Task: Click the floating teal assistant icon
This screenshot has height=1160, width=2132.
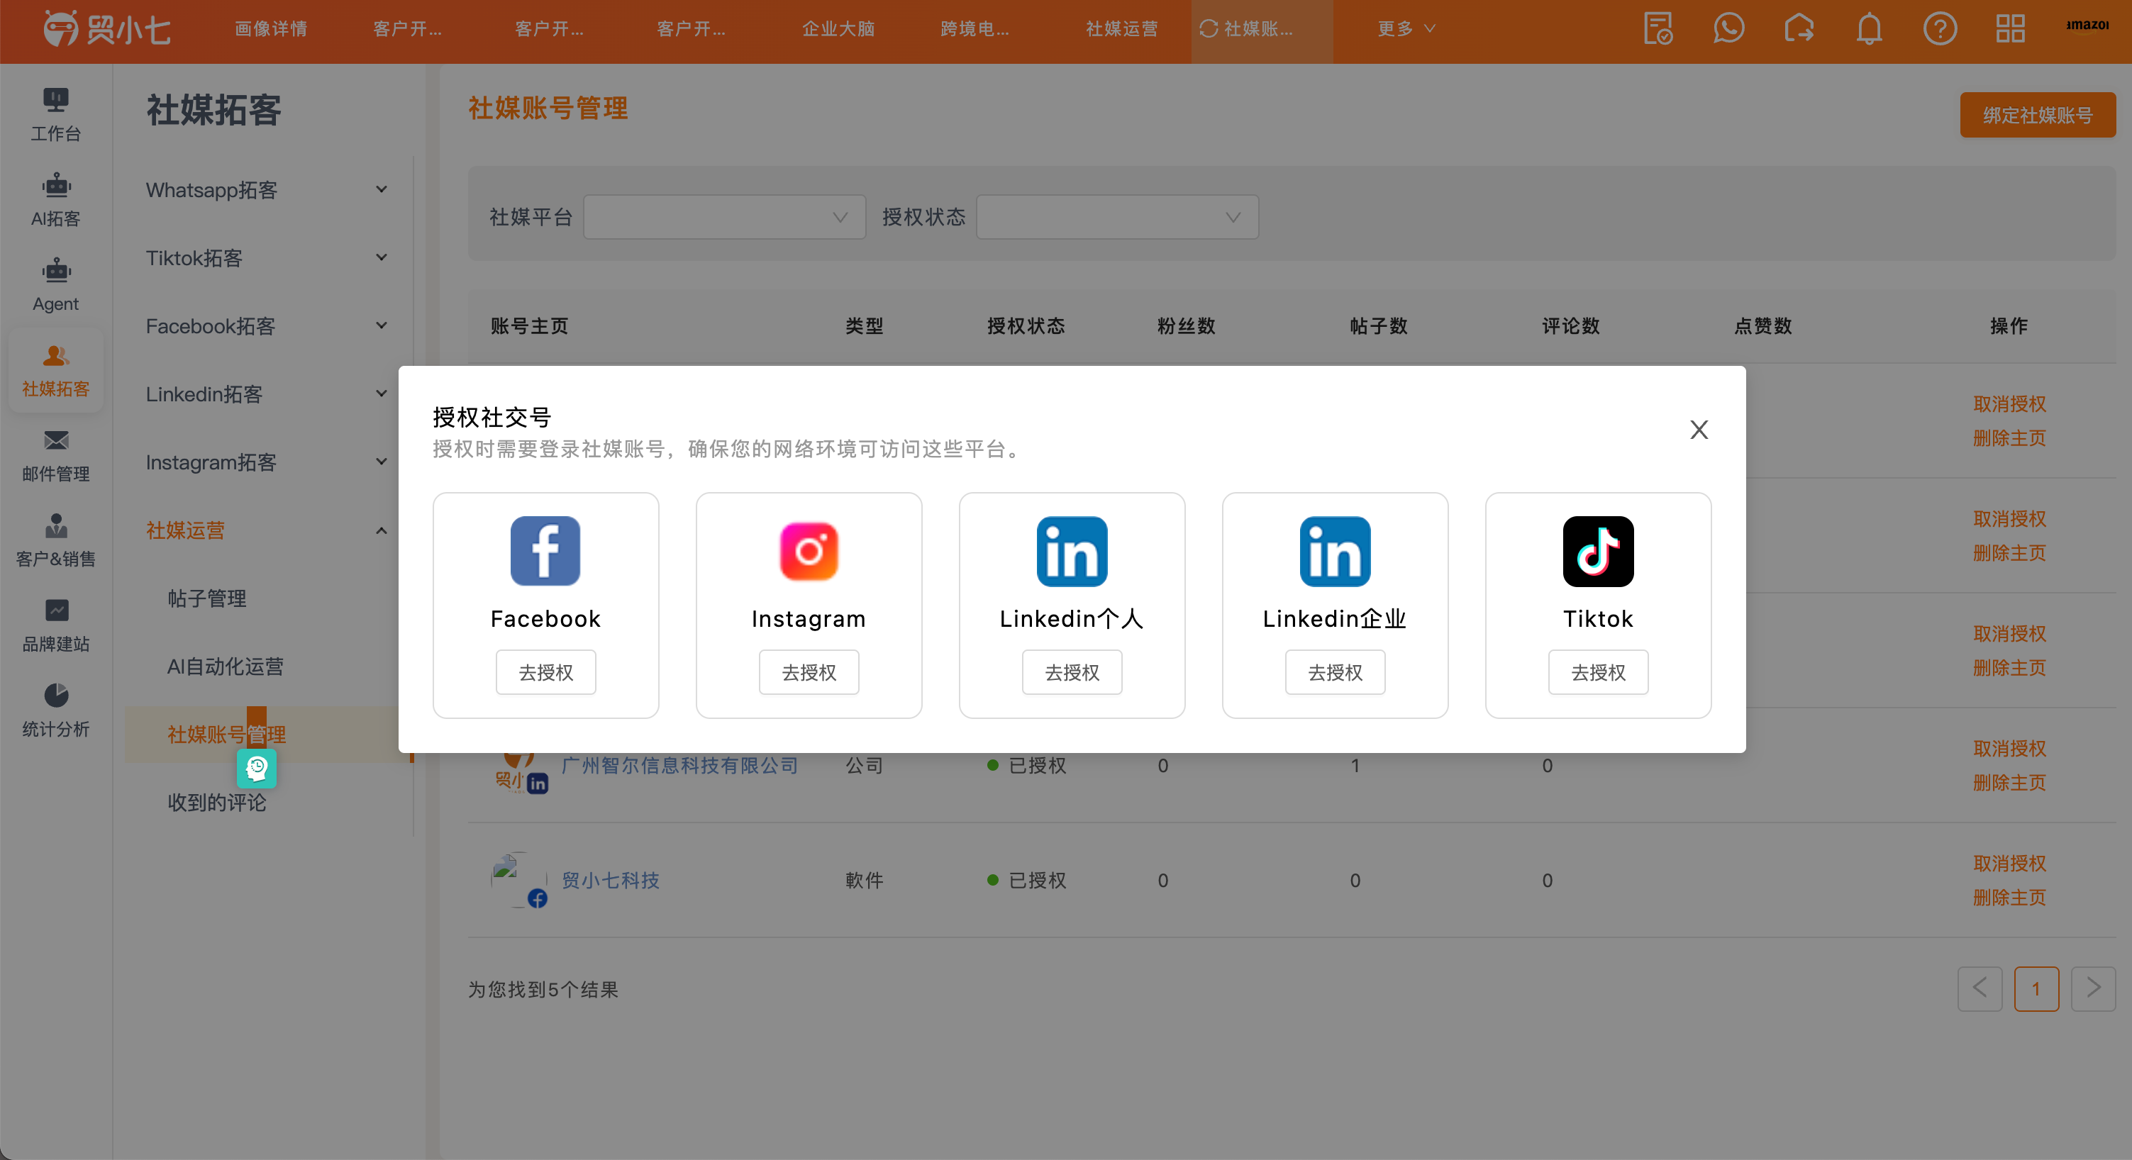Action: (257, 769)
